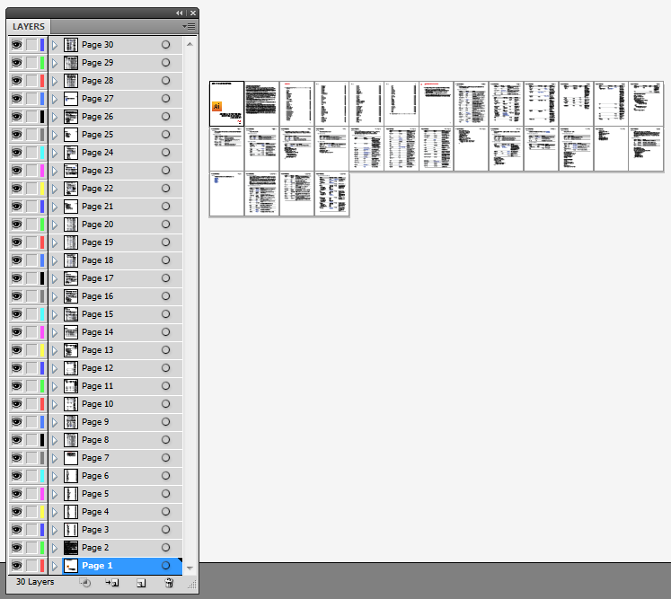Hide the Page 26 layer
The width and height of the screenshot is (671, 599).
pos(17,117)
